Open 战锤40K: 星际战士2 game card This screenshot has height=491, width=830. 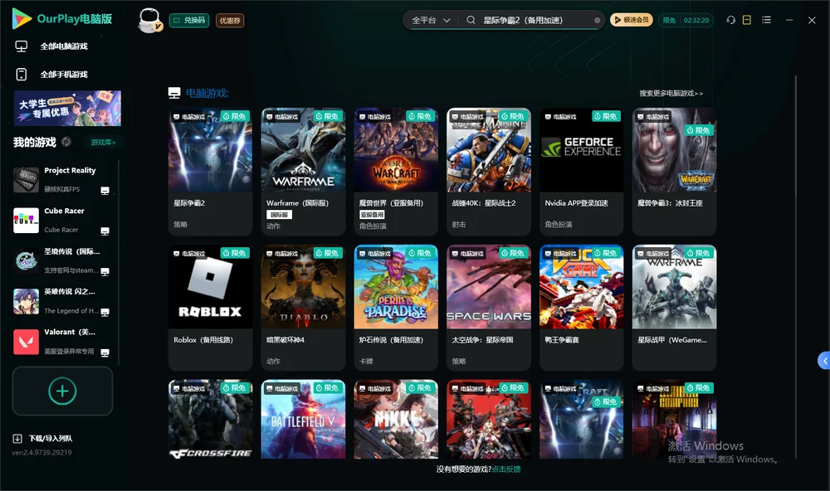pyautogui.click(x=489, y=172)
